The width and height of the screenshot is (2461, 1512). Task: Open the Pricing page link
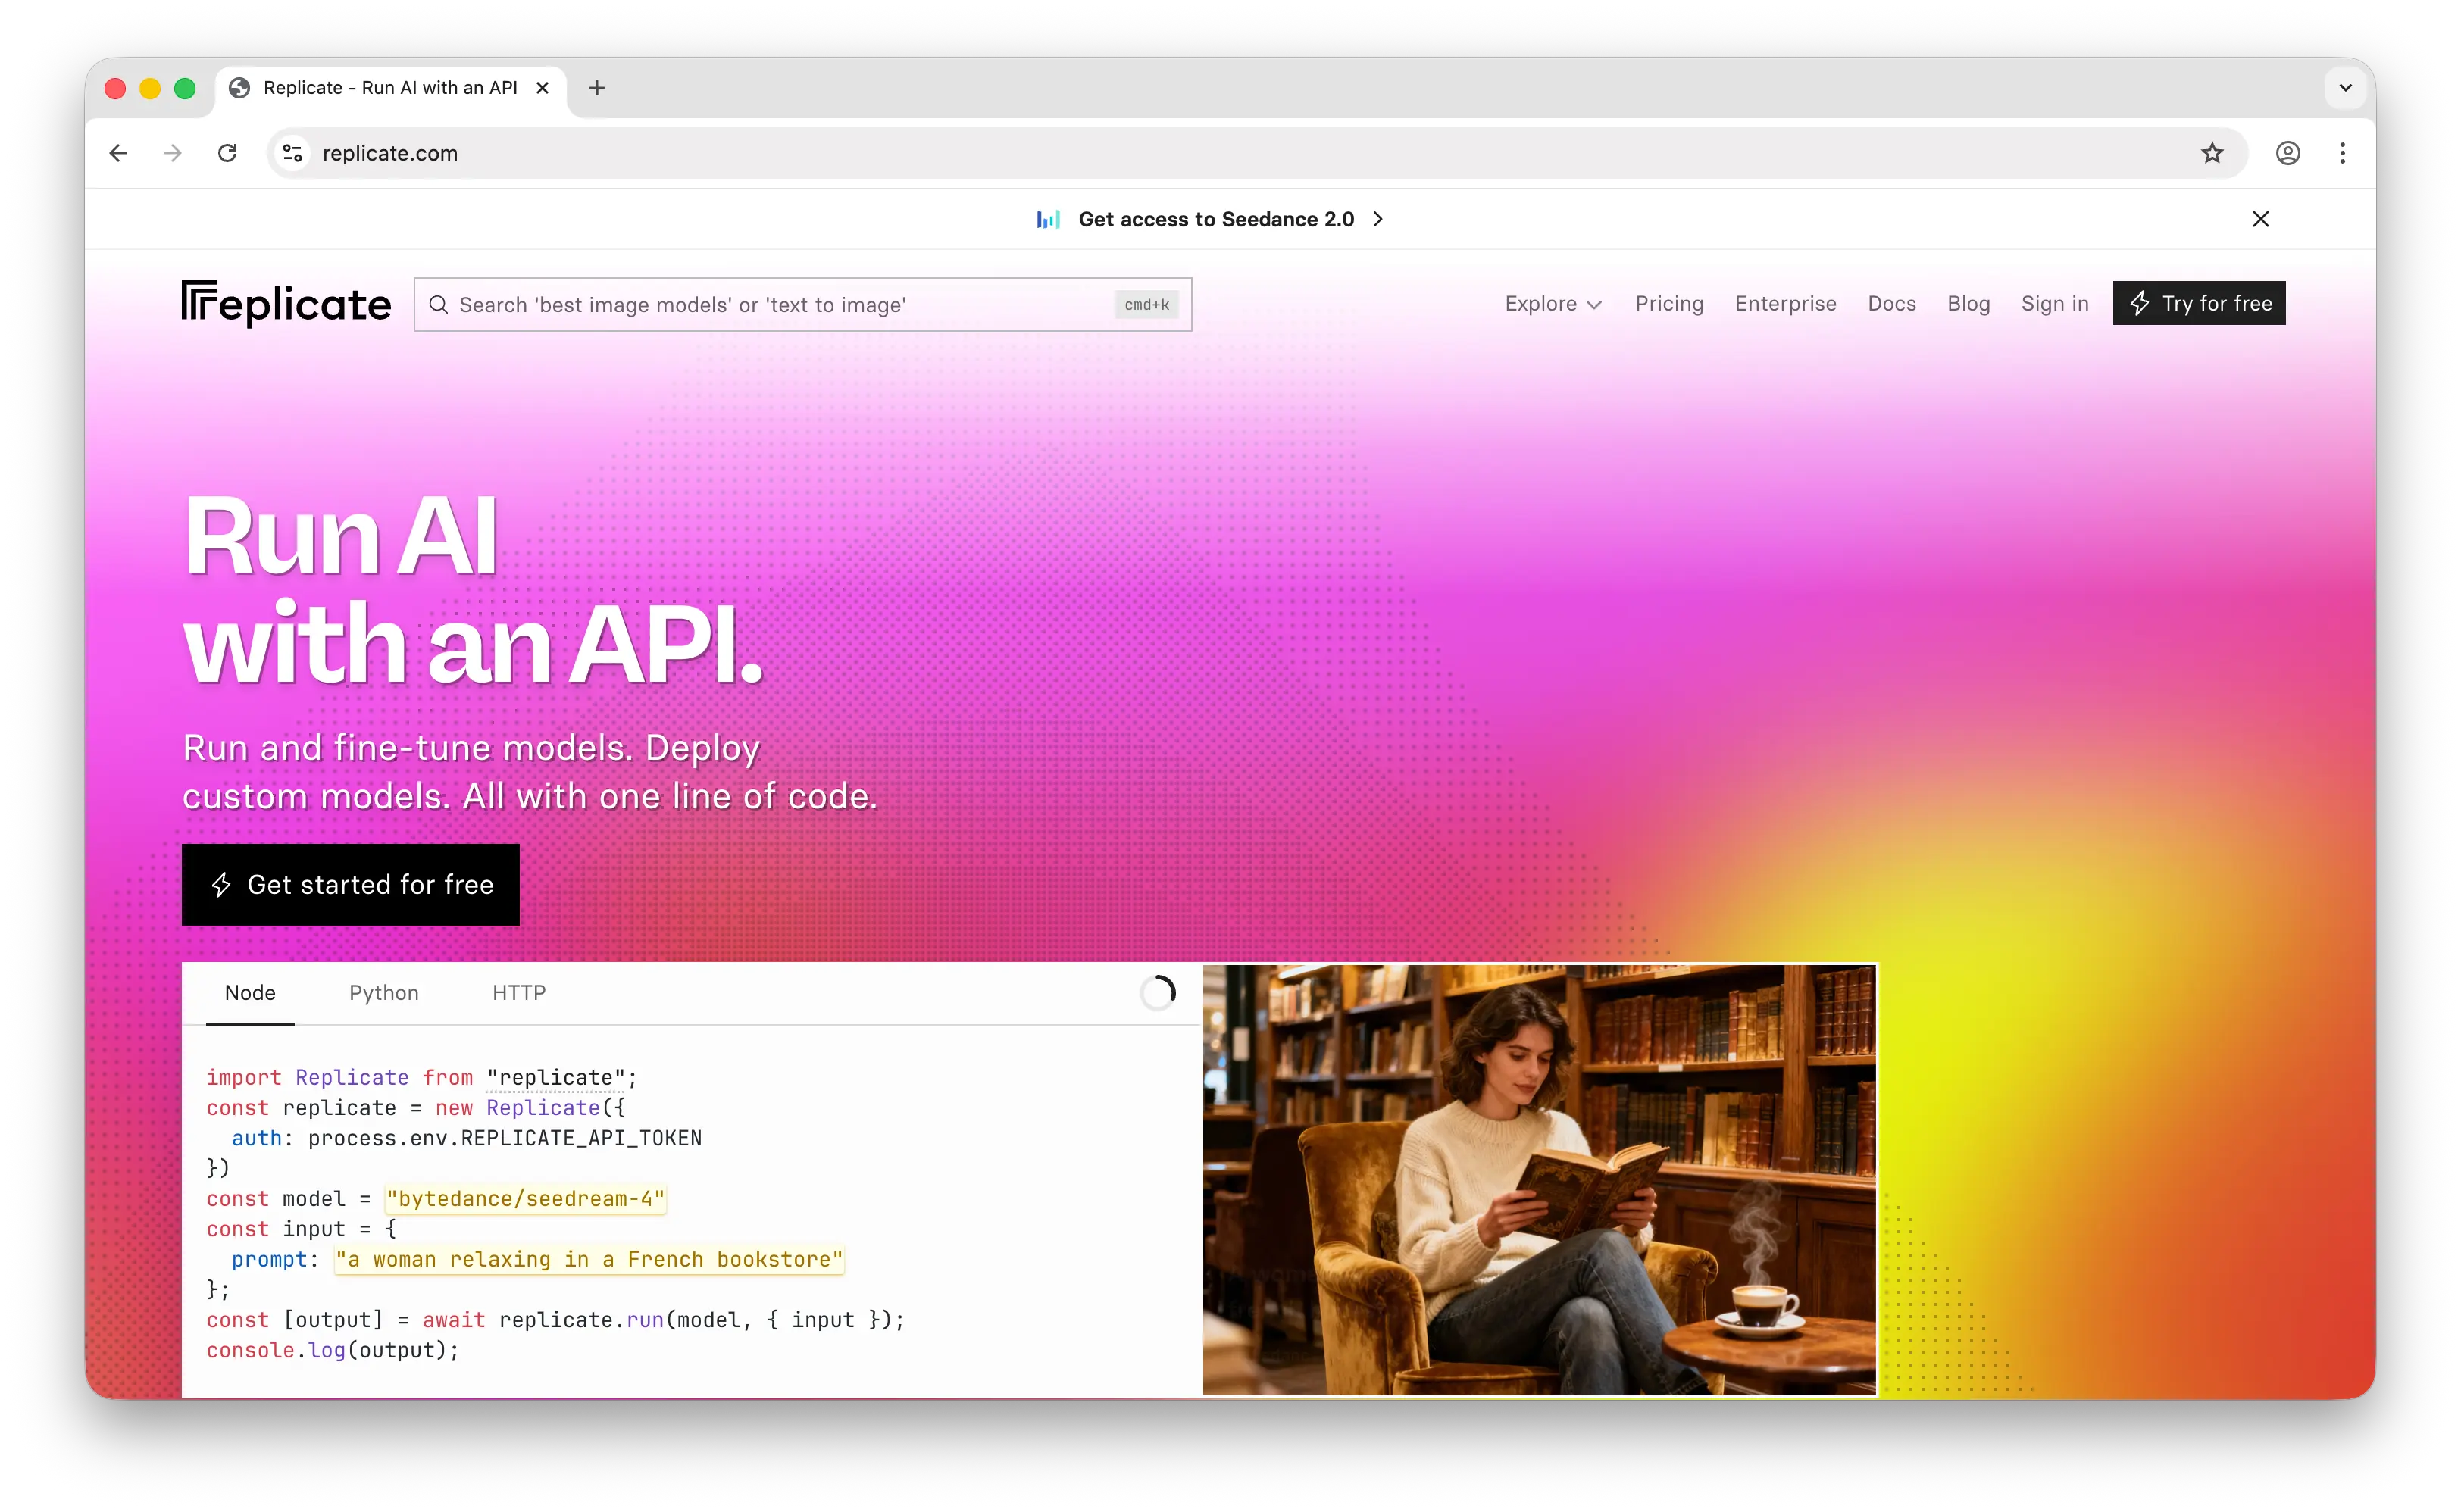tap(1669, 304)
